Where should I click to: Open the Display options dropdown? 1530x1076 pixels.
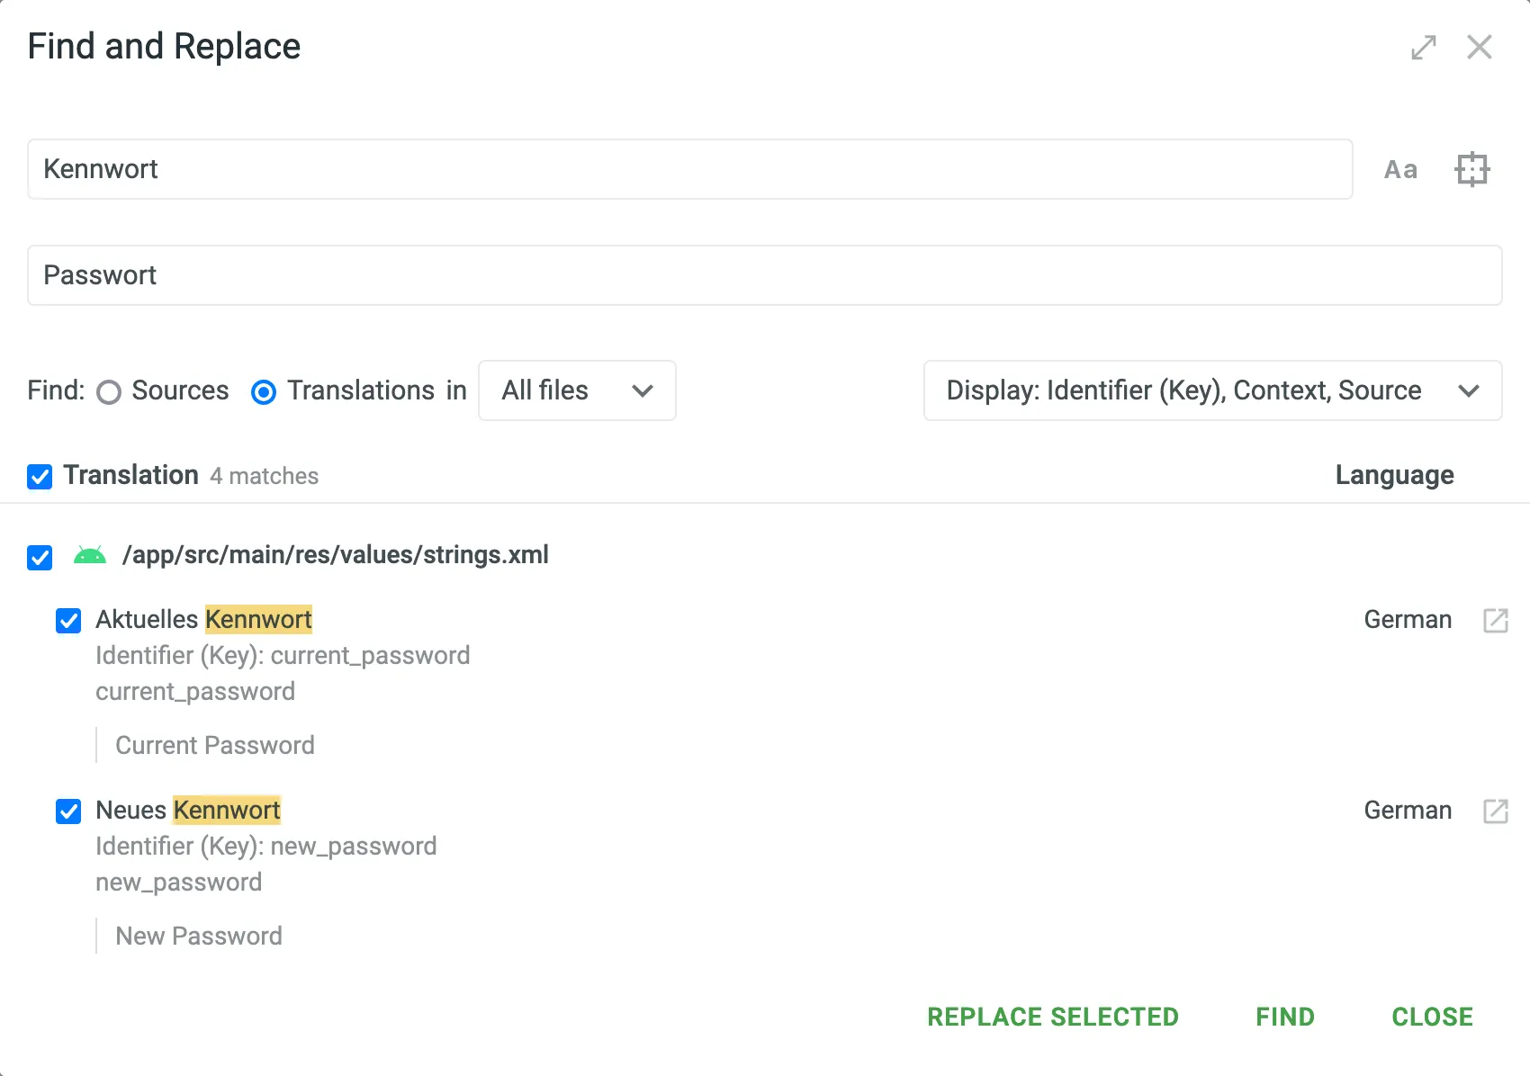[x=1210, y=390]
